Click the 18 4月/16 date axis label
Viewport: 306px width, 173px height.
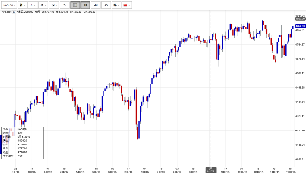click(64, 170)
